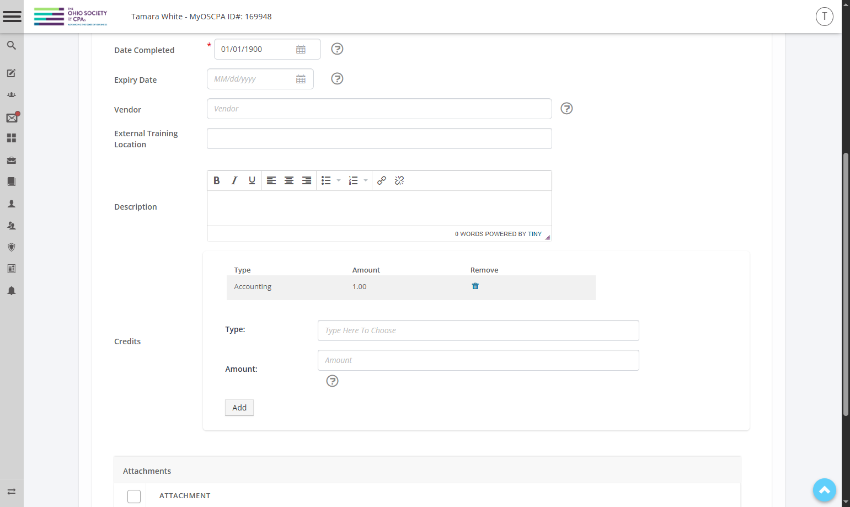Tick the Attachment header checkbox
The width and height of the screenshot is (850, 507).
click(134, 496)
